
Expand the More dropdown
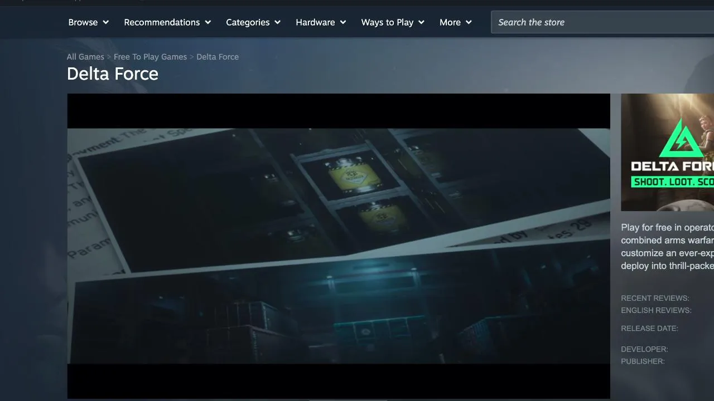click(456, 22)
